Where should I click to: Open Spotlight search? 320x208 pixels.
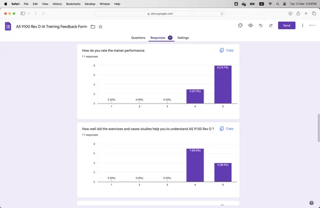[x=278, y=4]
